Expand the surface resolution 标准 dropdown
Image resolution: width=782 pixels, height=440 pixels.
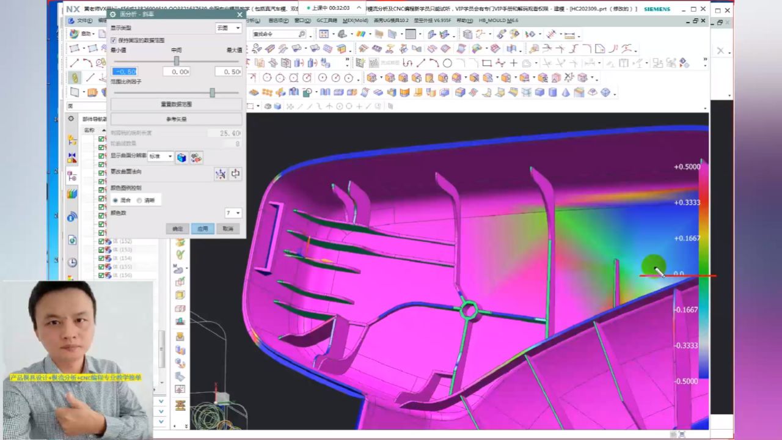pos(161,157)
